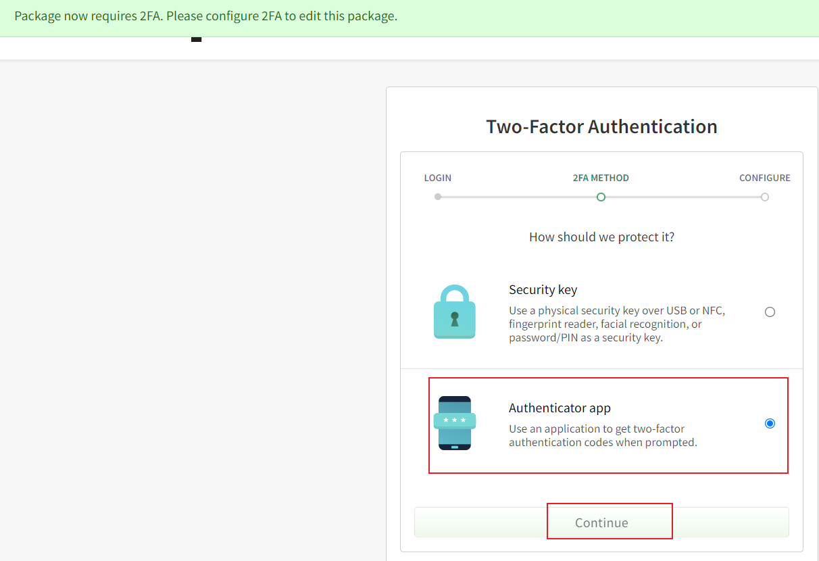Image resolution: width=819 pixels, height=561 pixels.
Task: Click the step circle under CONFIGURE
Action: [x=764, y=197]
